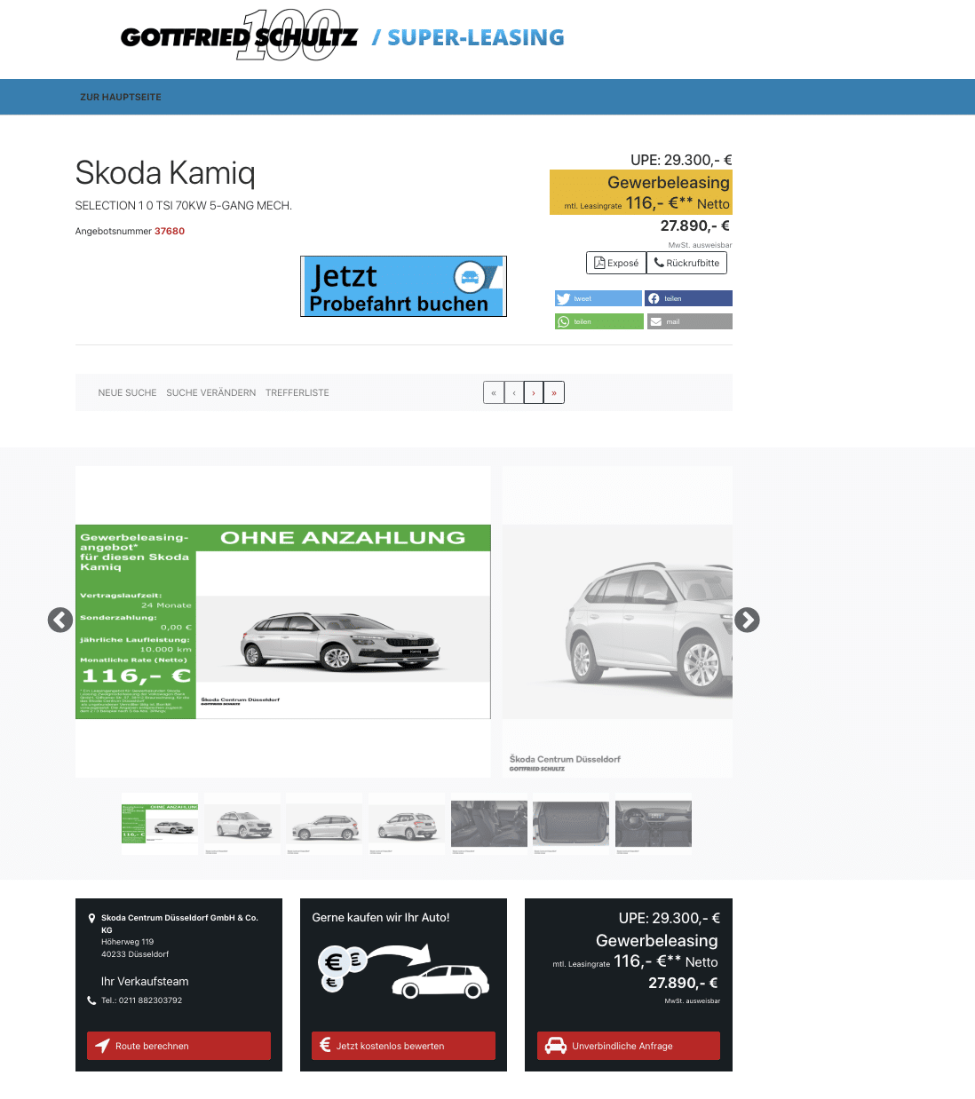Select NEUE SUCHE
This screenshot has width=975, height=1099.
pos(127,392)
